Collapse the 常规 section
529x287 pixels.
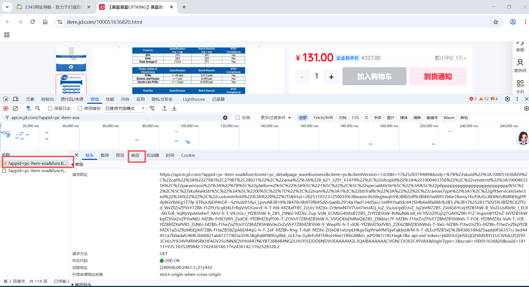point(73,165)
